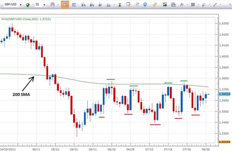Screen dimensions: 232x151
Task: Select the fan lines drawing tool
Action: click(x=204, y=5)
